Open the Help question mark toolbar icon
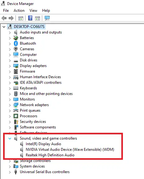The width and height of the screenshot is (144, 179). [x=30, y=18]
